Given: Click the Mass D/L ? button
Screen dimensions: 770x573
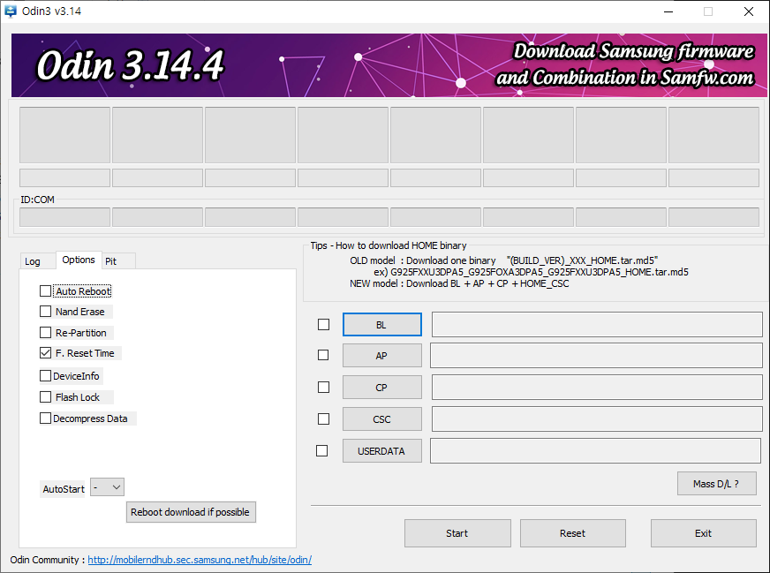Looking at the screenshot, I should [716, 484].
